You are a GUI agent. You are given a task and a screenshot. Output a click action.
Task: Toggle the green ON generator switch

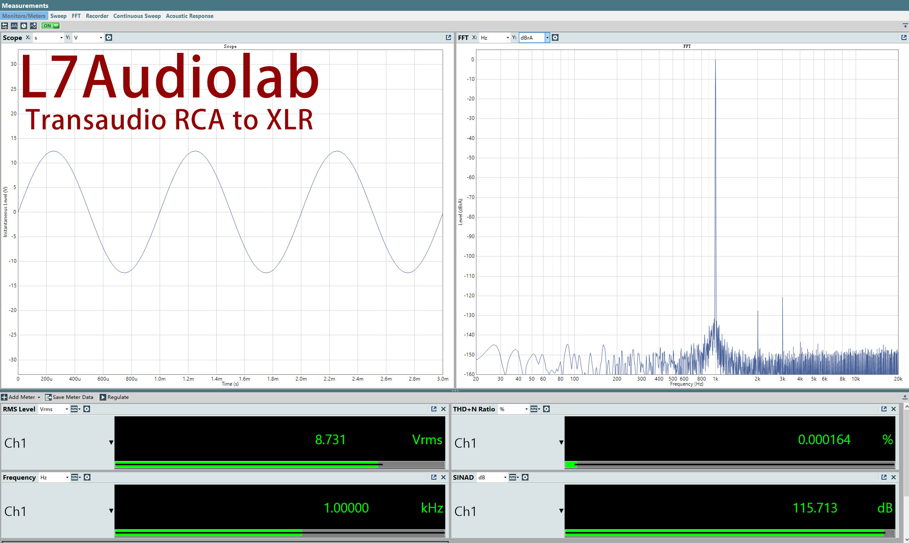click(x=51, y=26)
